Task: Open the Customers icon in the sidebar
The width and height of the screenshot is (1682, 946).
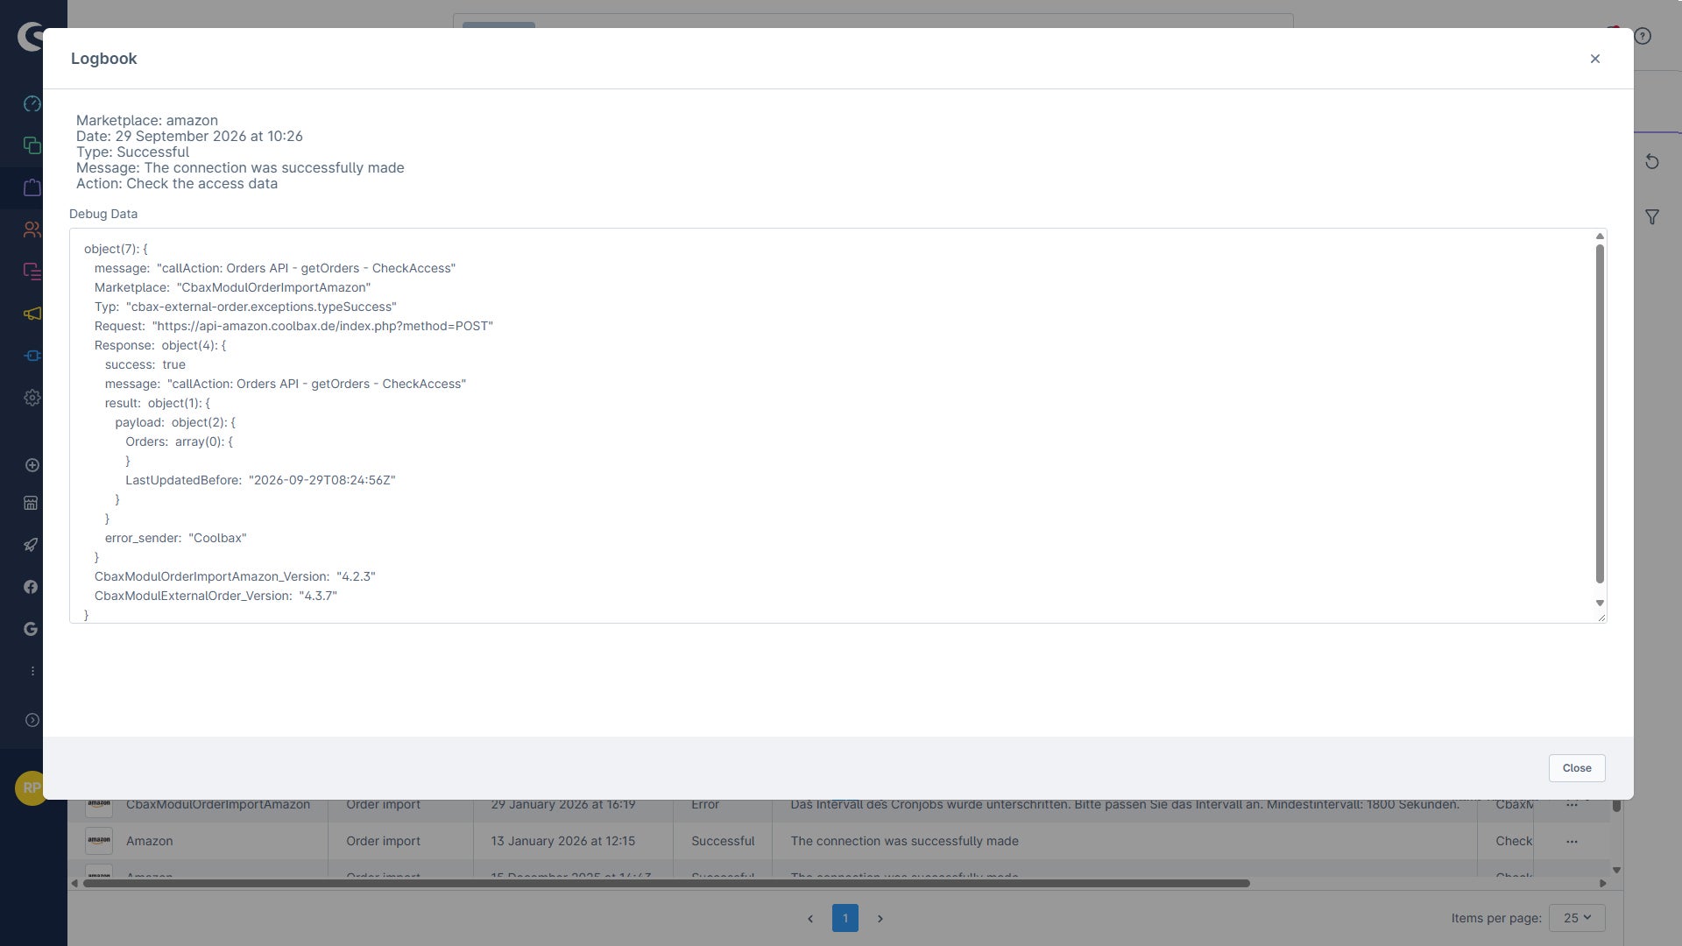Action: tap(32, 229)
